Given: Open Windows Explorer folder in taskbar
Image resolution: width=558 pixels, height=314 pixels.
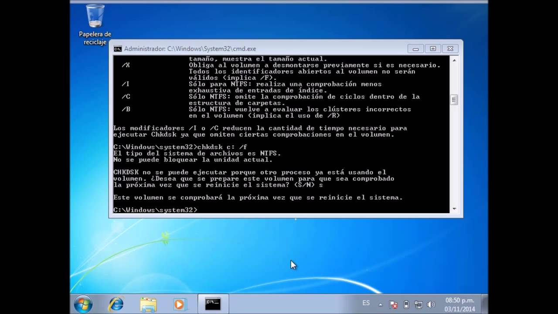Looking at the screenshot, I should point(148,304).
